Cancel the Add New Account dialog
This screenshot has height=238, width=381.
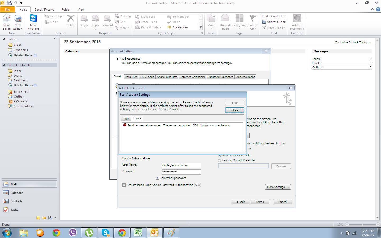pyautogui.click(x=283, y=202)
